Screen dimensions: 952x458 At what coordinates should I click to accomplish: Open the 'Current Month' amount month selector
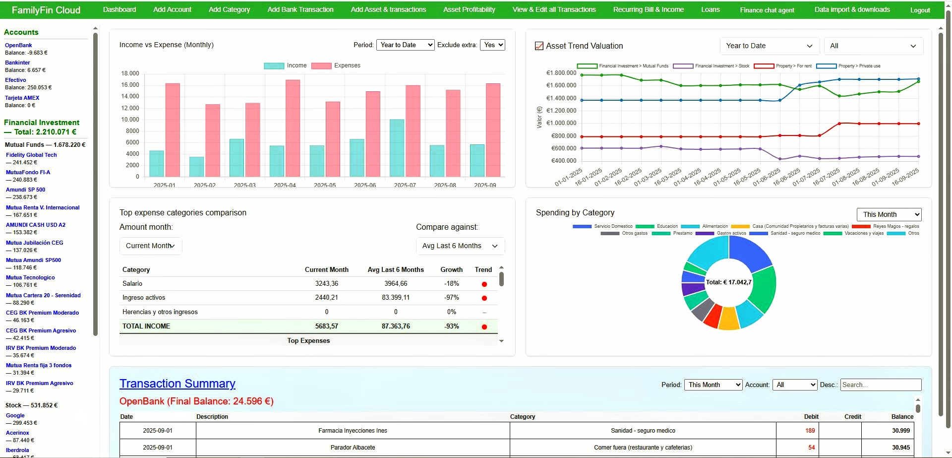coord(150,246)
